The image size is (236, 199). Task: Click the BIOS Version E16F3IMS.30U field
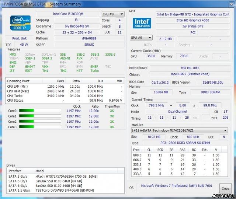(213, 83)
